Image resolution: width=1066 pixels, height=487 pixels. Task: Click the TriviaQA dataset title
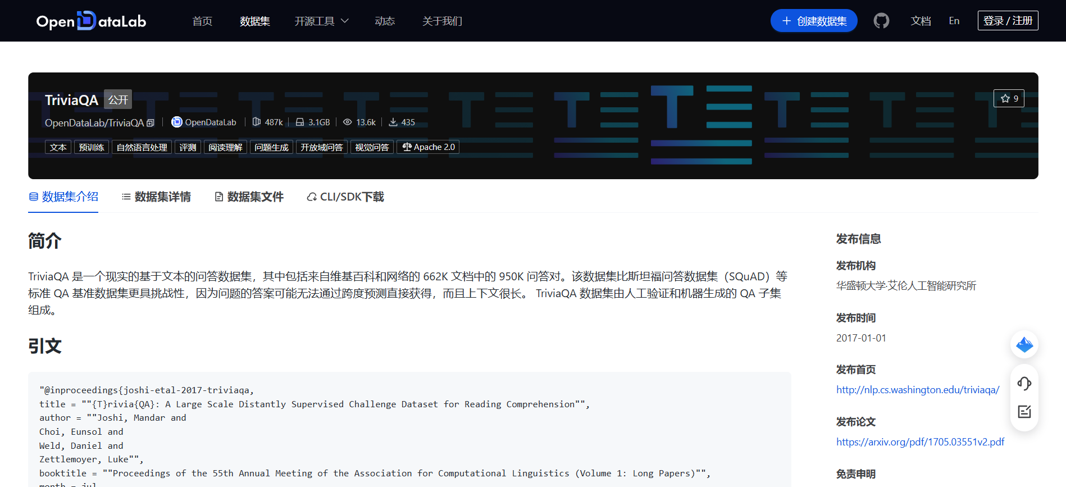point(71,100)
